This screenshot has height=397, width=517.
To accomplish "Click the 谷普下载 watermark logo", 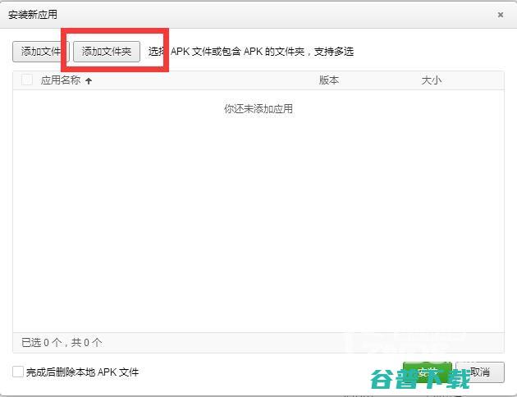I will pos(420,378).
